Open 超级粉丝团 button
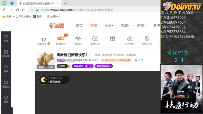This screenshot has width=203, height=114. (104, 66)
